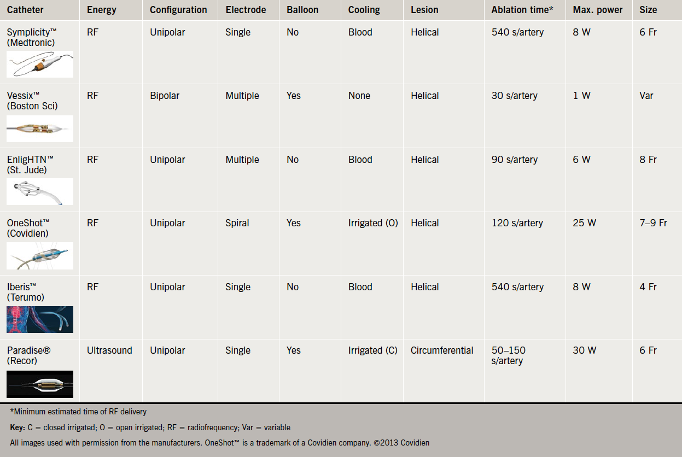Select the Ultrasound energy cell for Paradise
This screenshot has height=457, width=682.
click(109, 350)
